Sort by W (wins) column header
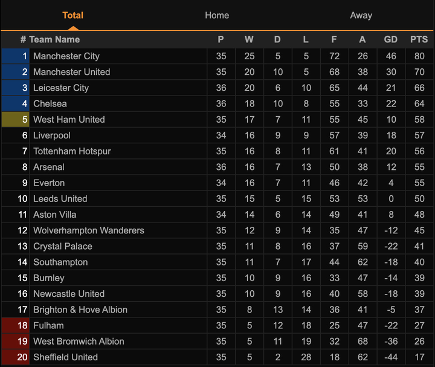The width and height of the screenshot is (435, 367). pos(249,39)
